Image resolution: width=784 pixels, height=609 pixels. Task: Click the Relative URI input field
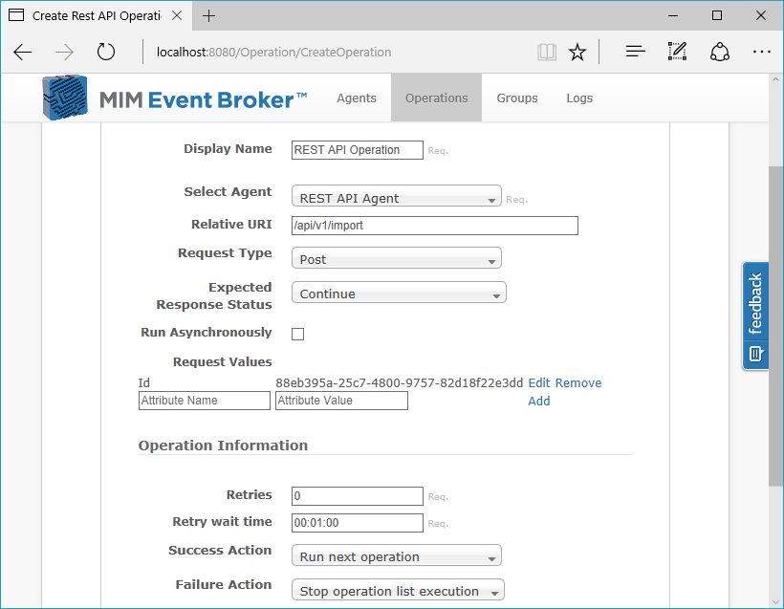click(x=434, y=226)
